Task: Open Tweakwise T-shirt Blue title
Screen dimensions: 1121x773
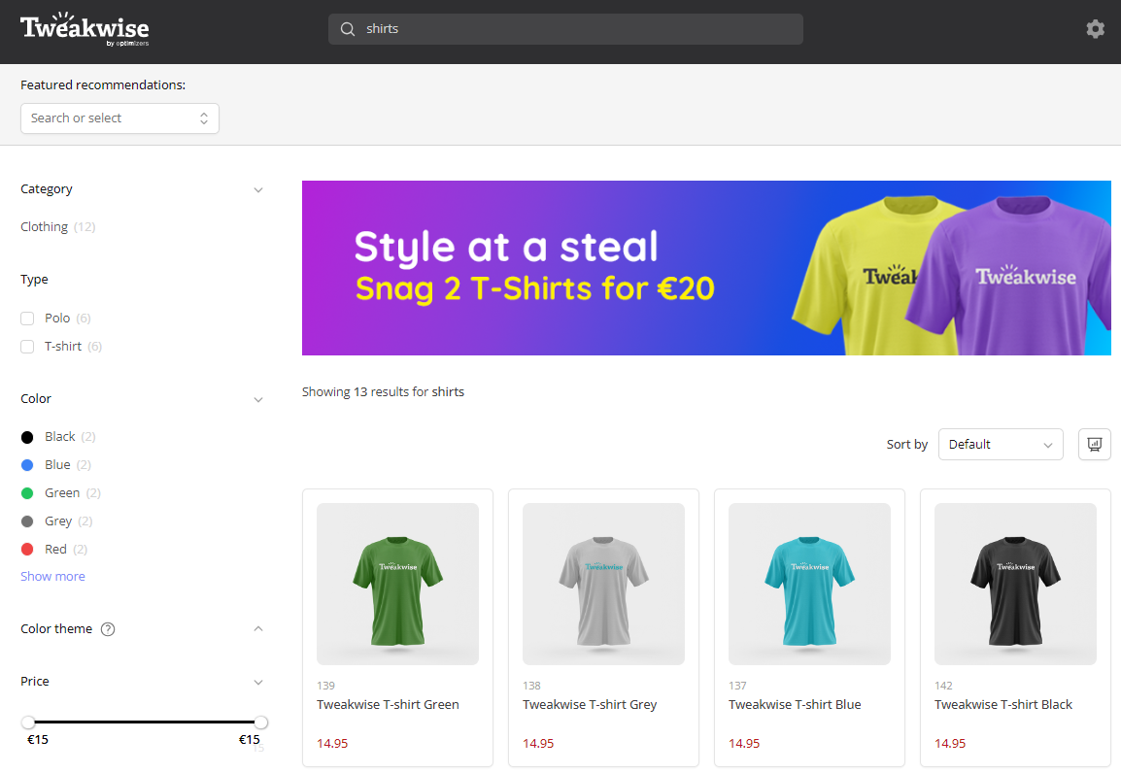Action: point(795,704)
